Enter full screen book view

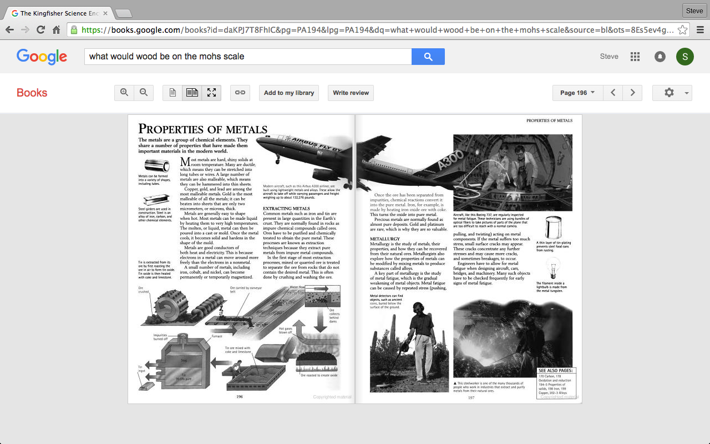[211, 93]
